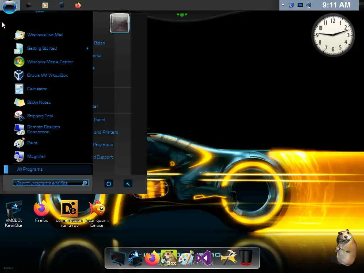Click the Magnifier icon in Start menu
The image size is (364, 273).
coord(19,156)
